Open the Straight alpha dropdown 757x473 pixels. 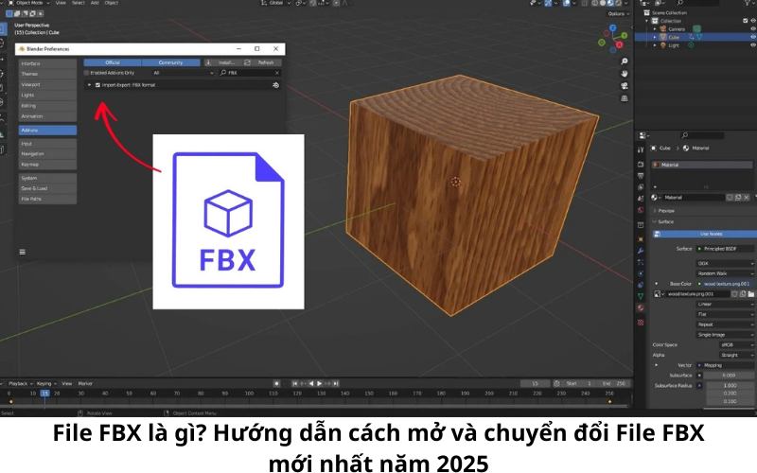click(736, 356)
